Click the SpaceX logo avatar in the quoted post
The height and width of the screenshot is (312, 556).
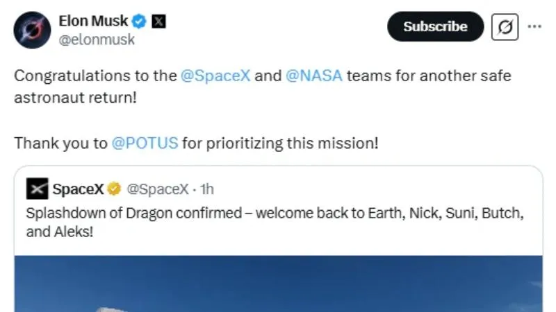coord(37,189)
